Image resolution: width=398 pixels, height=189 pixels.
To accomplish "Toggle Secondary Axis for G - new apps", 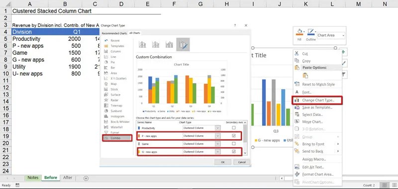I will click(x=234, y=152).
